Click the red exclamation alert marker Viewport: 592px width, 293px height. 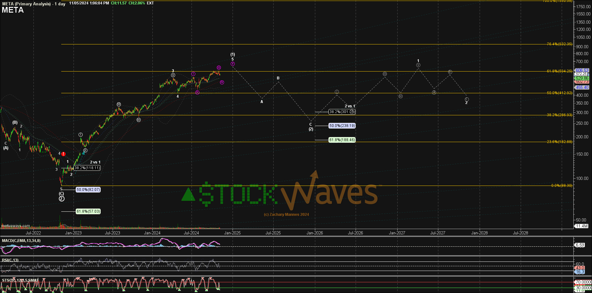point(63,154)
